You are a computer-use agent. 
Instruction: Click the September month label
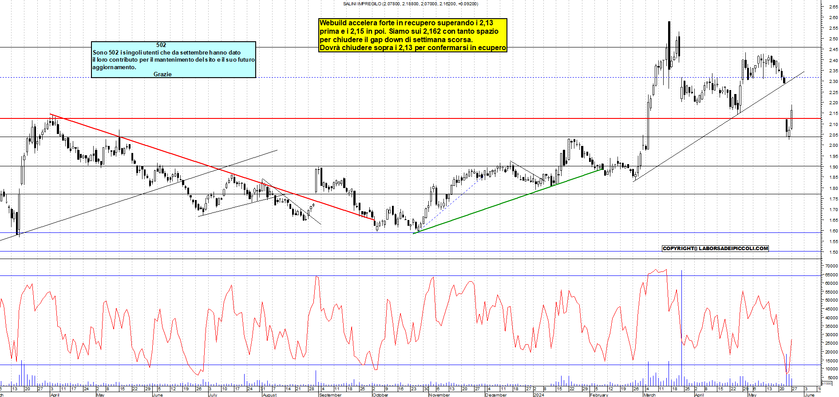(x=330, y=395)
